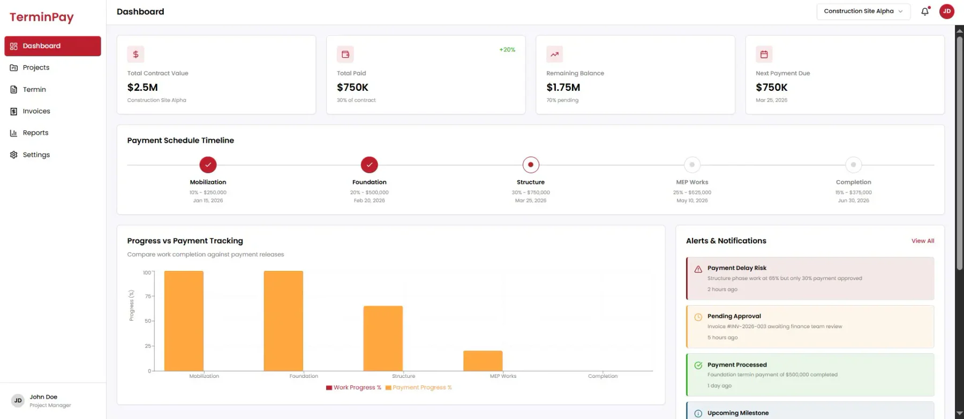Viewport: 964px width, 419px height.
Task: Click the +20% badge on Total Paid
Action: point(507,50)
